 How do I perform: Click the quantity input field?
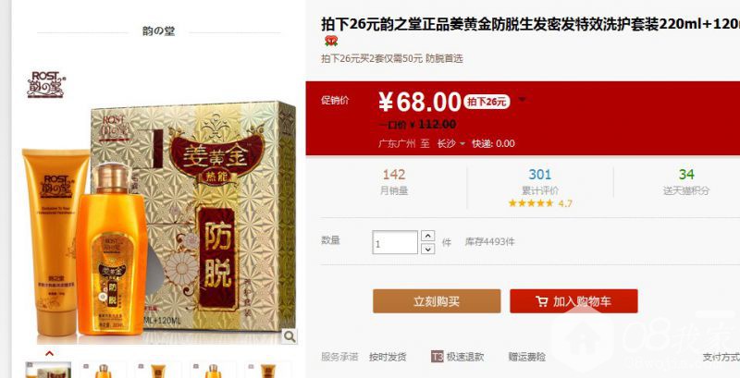coord(395,242)
